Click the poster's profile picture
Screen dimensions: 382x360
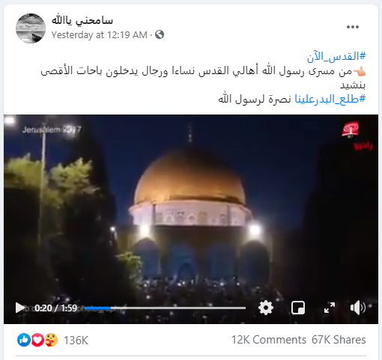(31, 28)
